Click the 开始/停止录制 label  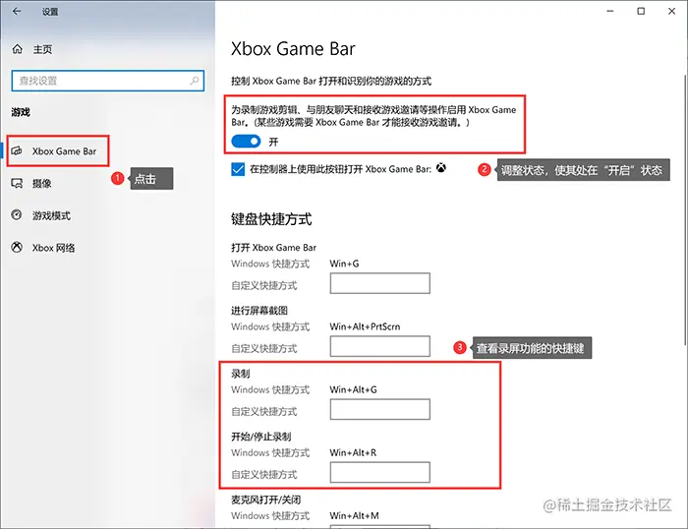261,437
